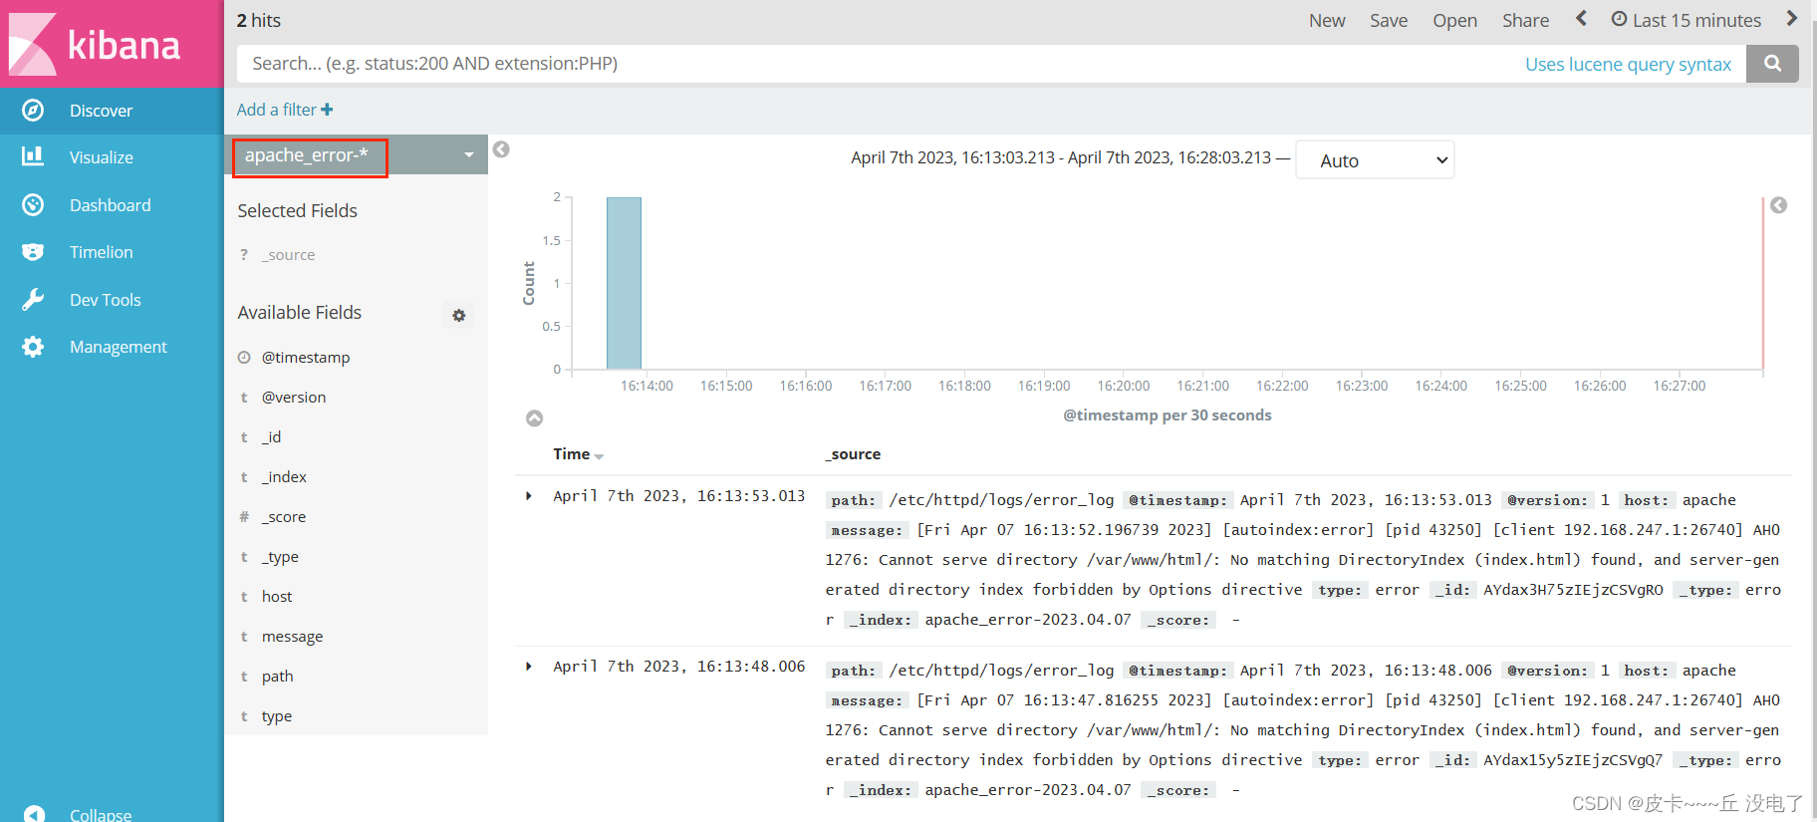Click Uses lucene query syntax link

coord(1628,64)
